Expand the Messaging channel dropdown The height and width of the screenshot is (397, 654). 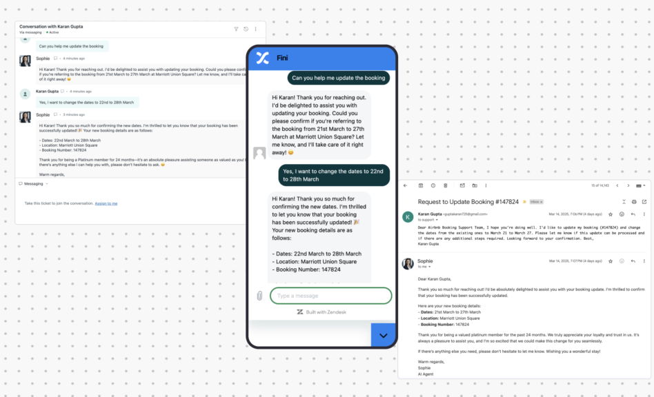coord(46,184)
